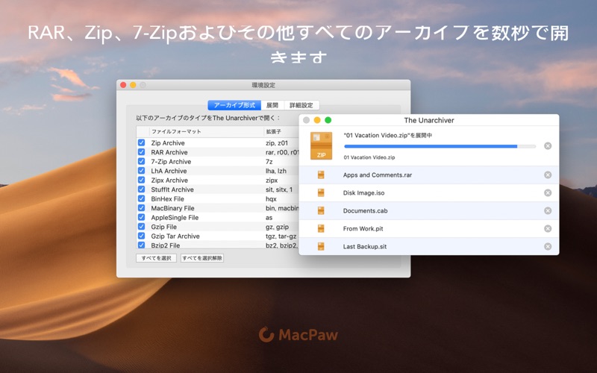
Task: Remove Disk Image.iso from queue
Action: pos(548,193)
